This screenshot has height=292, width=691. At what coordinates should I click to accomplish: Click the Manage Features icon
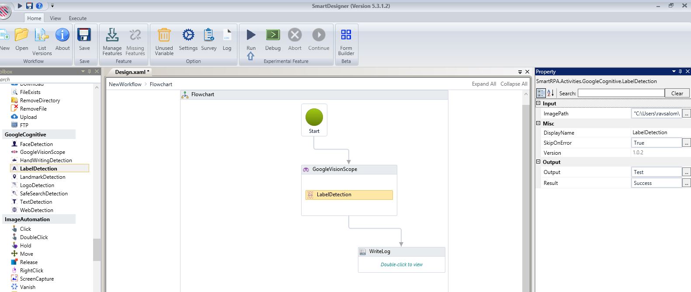pyautogui.click(x=112, y=36)
